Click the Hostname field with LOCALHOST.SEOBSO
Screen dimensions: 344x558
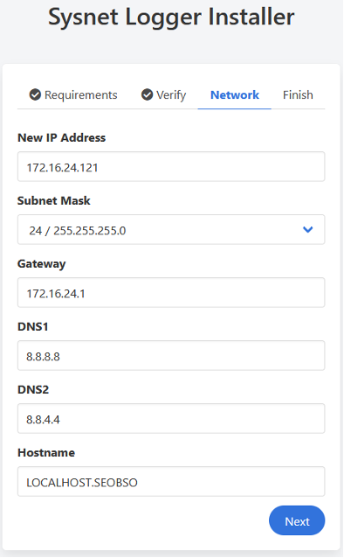click(171, 482)
